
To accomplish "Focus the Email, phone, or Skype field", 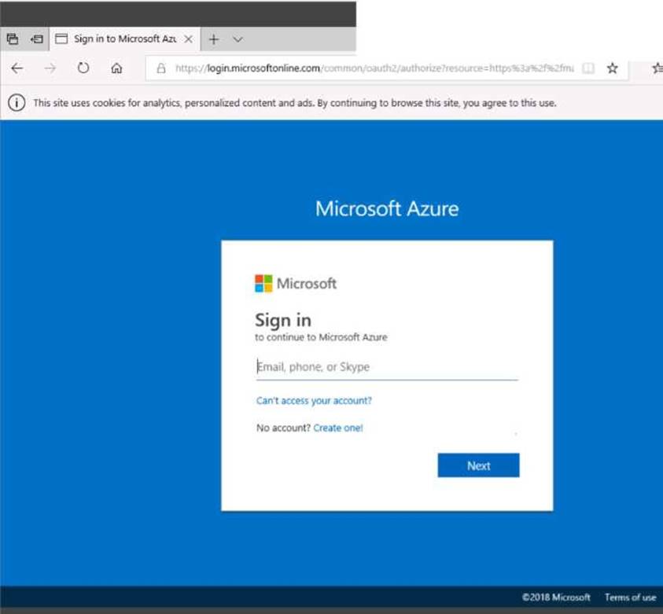I will pos(387,367).
